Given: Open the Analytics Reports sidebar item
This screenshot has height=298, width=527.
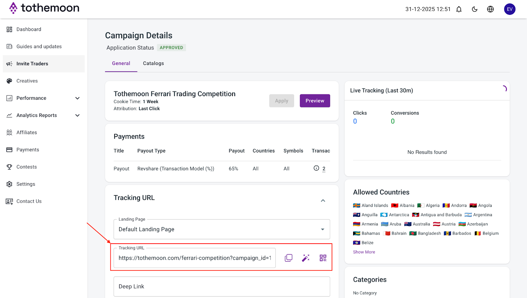Looking at the screenshot, I should pos(44,115).
